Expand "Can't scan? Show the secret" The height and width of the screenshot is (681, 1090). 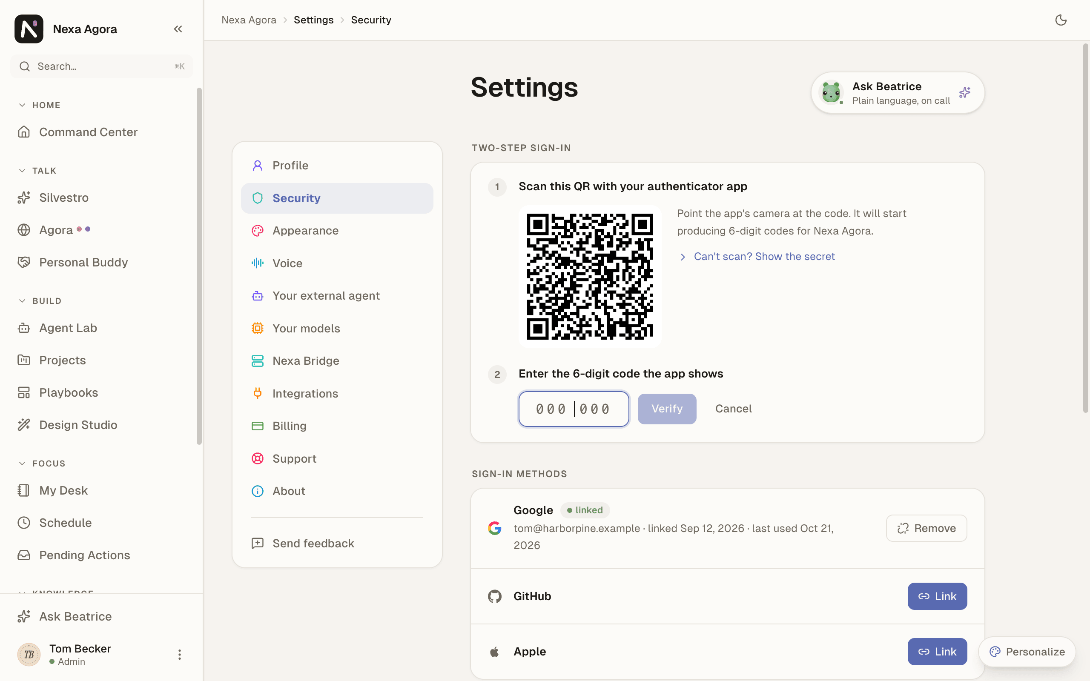pos(757,256)
